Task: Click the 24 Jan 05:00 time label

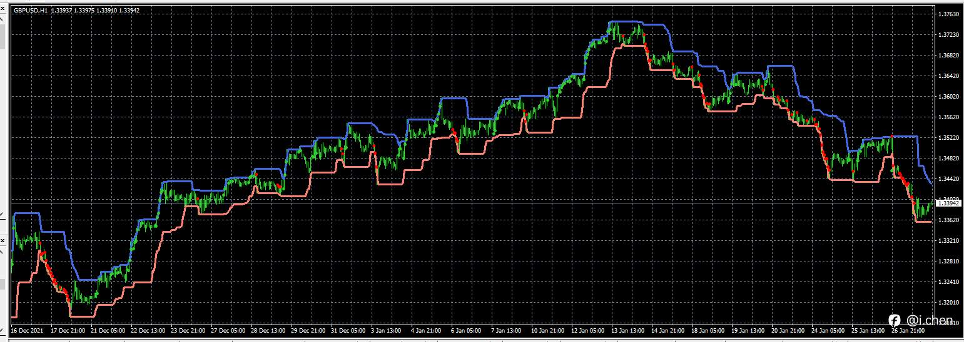Action: 828,330
